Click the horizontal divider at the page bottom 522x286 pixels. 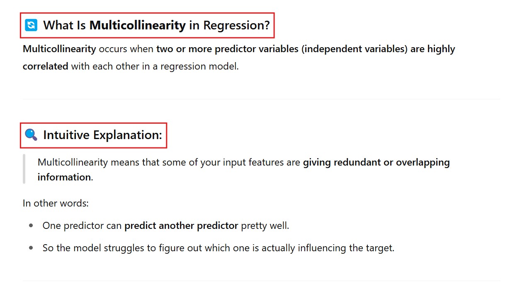click(x=261, y=281)
